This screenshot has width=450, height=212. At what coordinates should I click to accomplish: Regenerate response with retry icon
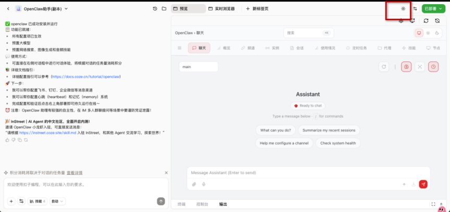(26, 140)
